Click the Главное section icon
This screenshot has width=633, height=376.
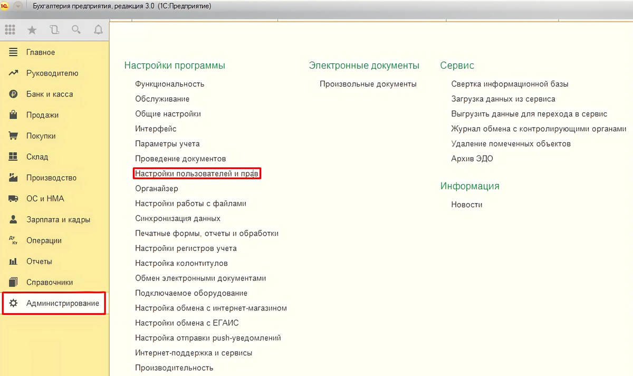click(x=14, y=52)
